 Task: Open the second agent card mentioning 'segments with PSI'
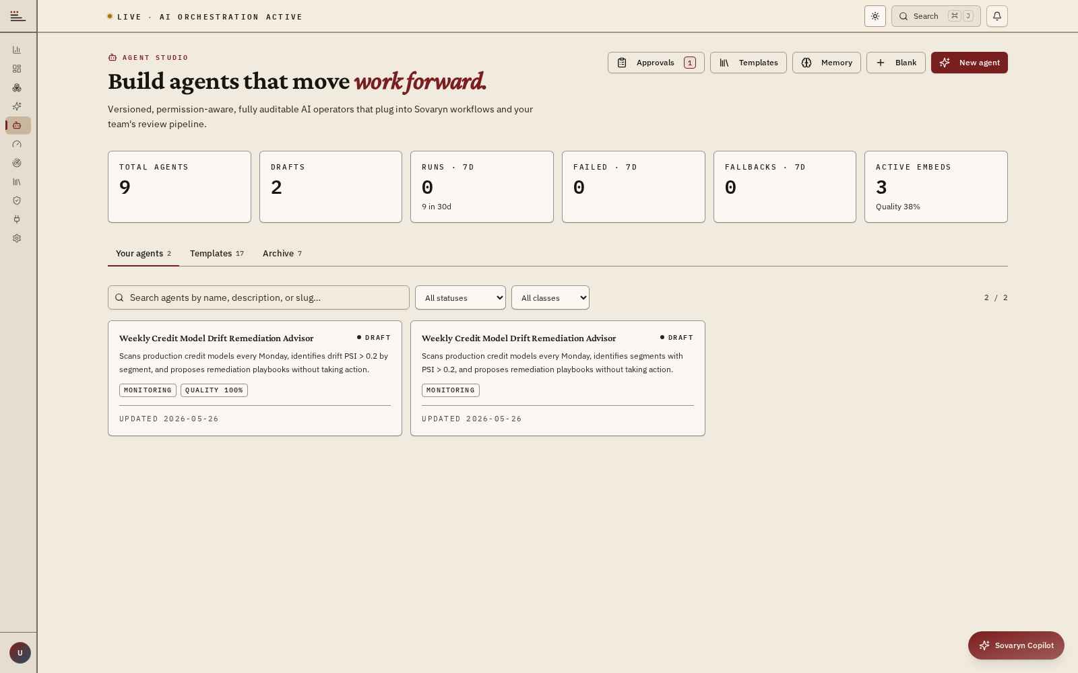pos(558,378)
